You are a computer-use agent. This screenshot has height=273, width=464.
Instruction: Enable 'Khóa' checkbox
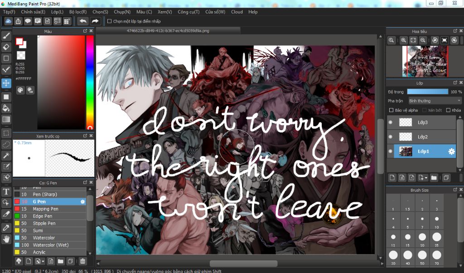(448, 110)
